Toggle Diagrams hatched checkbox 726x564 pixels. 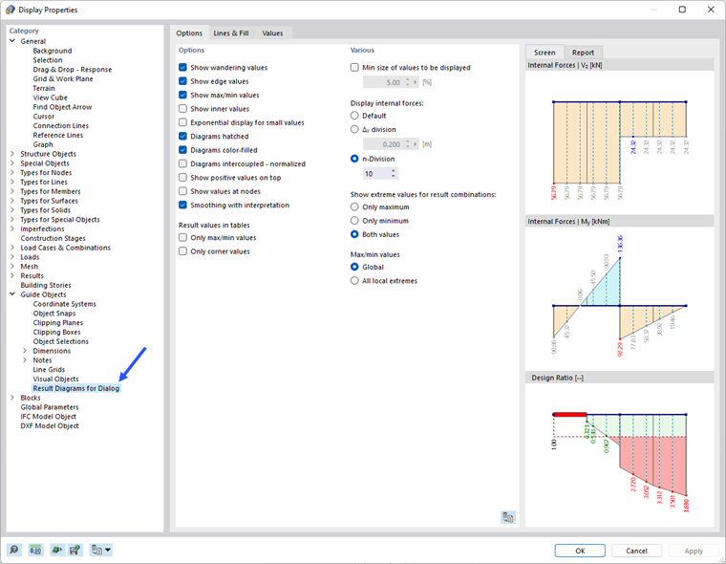click(182, 137)
